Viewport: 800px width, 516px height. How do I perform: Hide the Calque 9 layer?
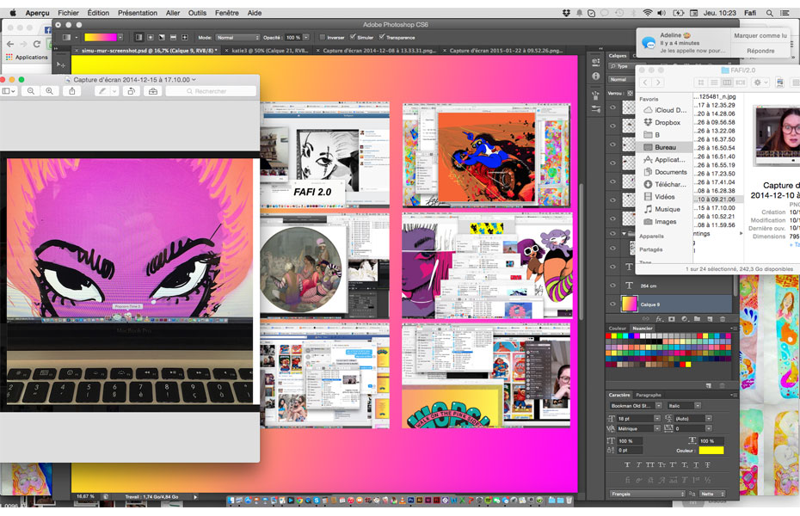click(x=612, y=304)
